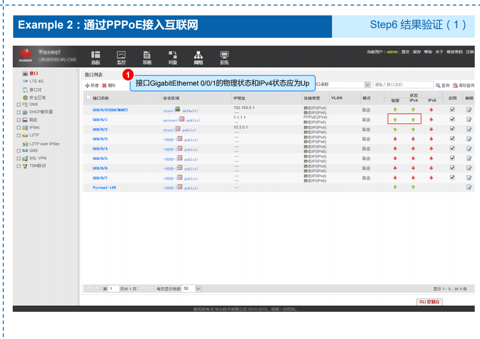Toggle 启用 checkbox for GE0/0/7

(x=452, y=177)
